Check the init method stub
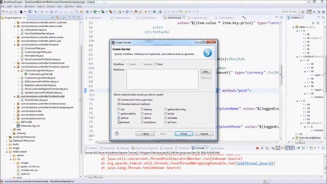Image resolution: width=327 pixels, height=184 pixels. (x=119, y=109)
